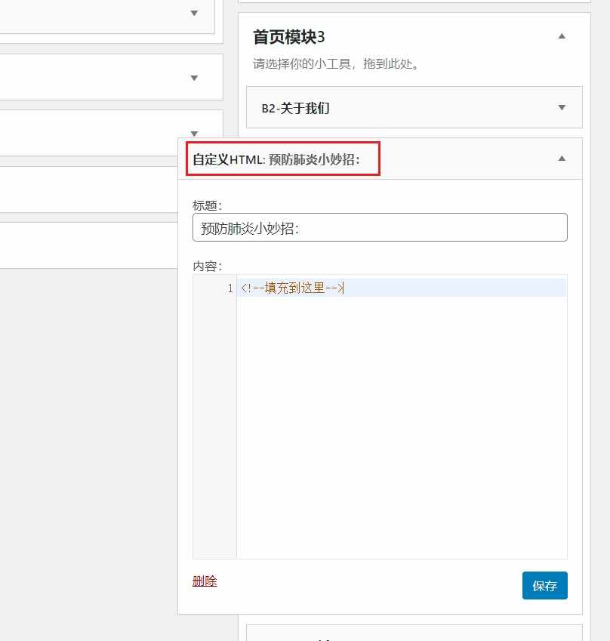Click line number 1 in the code gutter

(x=229, y=288)
